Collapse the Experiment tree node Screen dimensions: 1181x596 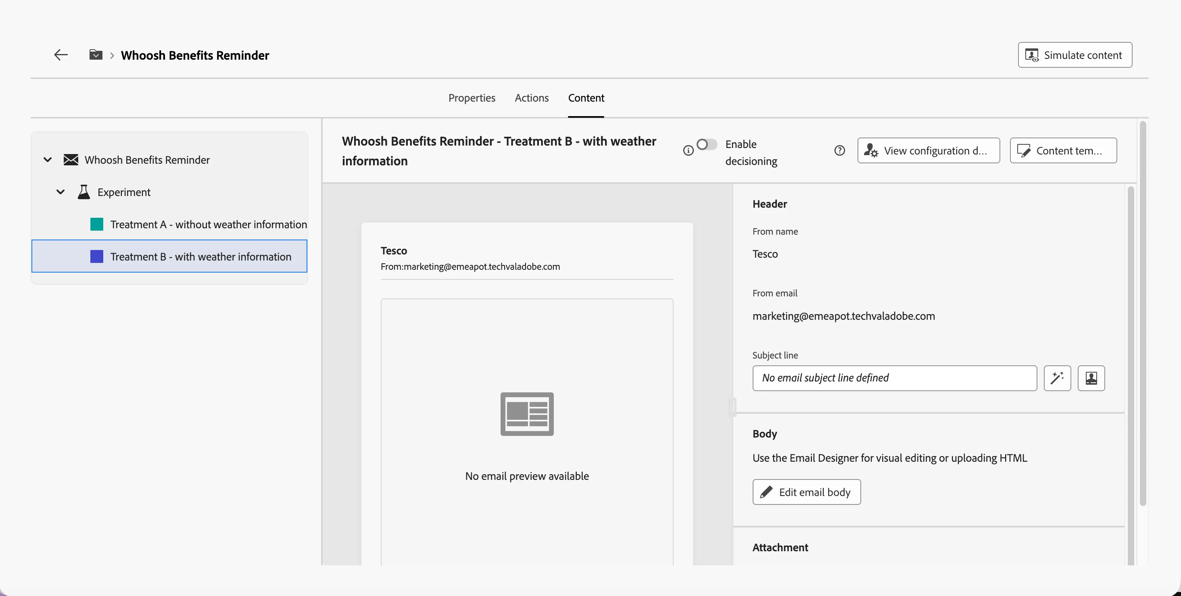[61, 192]
